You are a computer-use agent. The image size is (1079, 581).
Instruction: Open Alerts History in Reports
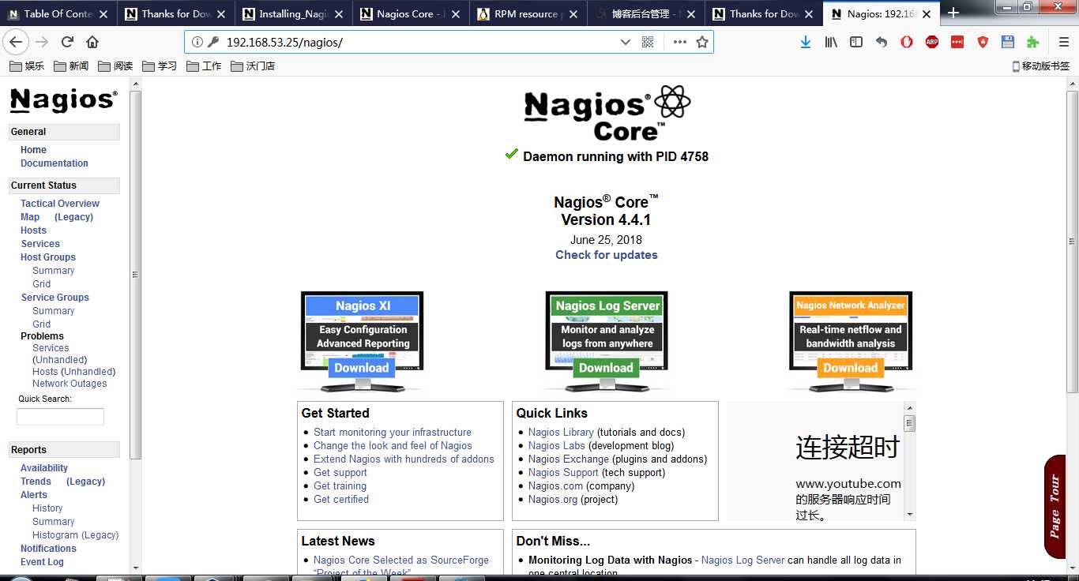pyautogui.click(x=47, y=508)
